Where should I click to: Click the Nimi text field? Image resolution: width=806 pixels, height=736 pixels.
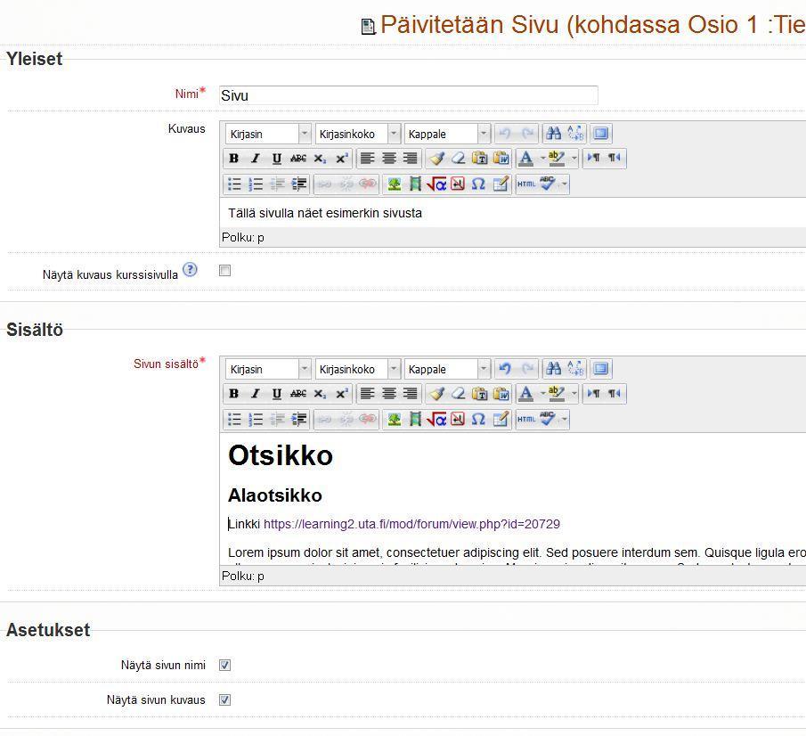pyautogui.click(x=409, y=95)
